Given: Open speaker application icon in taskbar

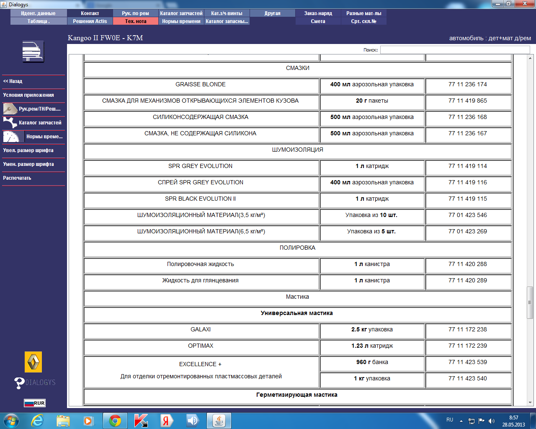Looking at the screenshot, I should coord(193,421).
